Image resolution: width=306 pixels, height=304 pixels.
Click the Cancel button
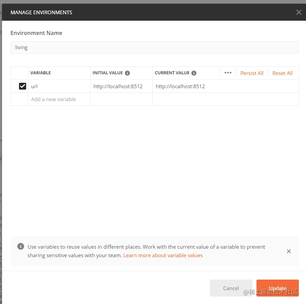[x=231, y=288]
